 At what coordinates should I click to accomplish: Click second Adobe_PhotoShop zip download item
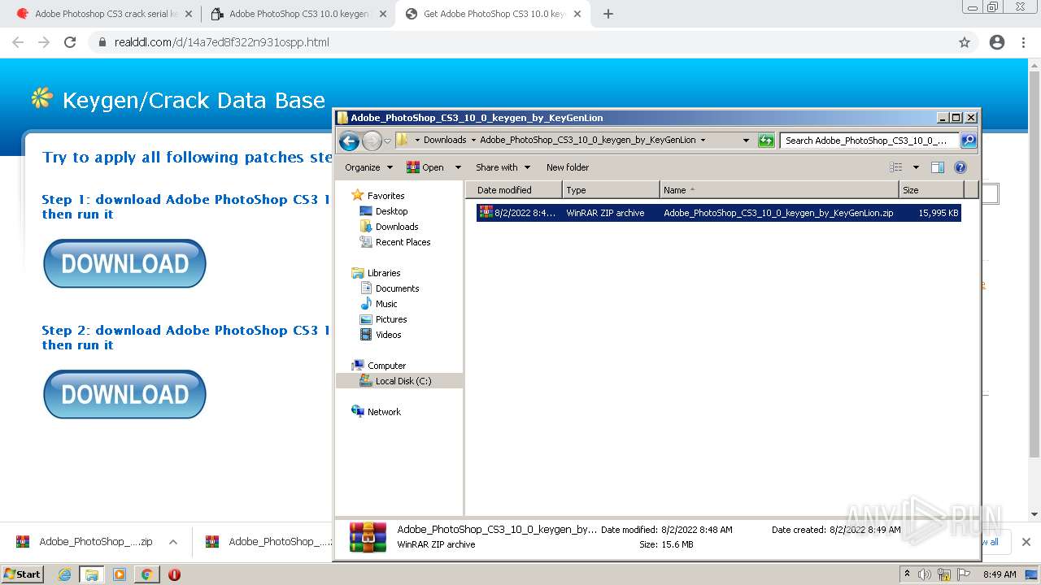pos(268,542)
